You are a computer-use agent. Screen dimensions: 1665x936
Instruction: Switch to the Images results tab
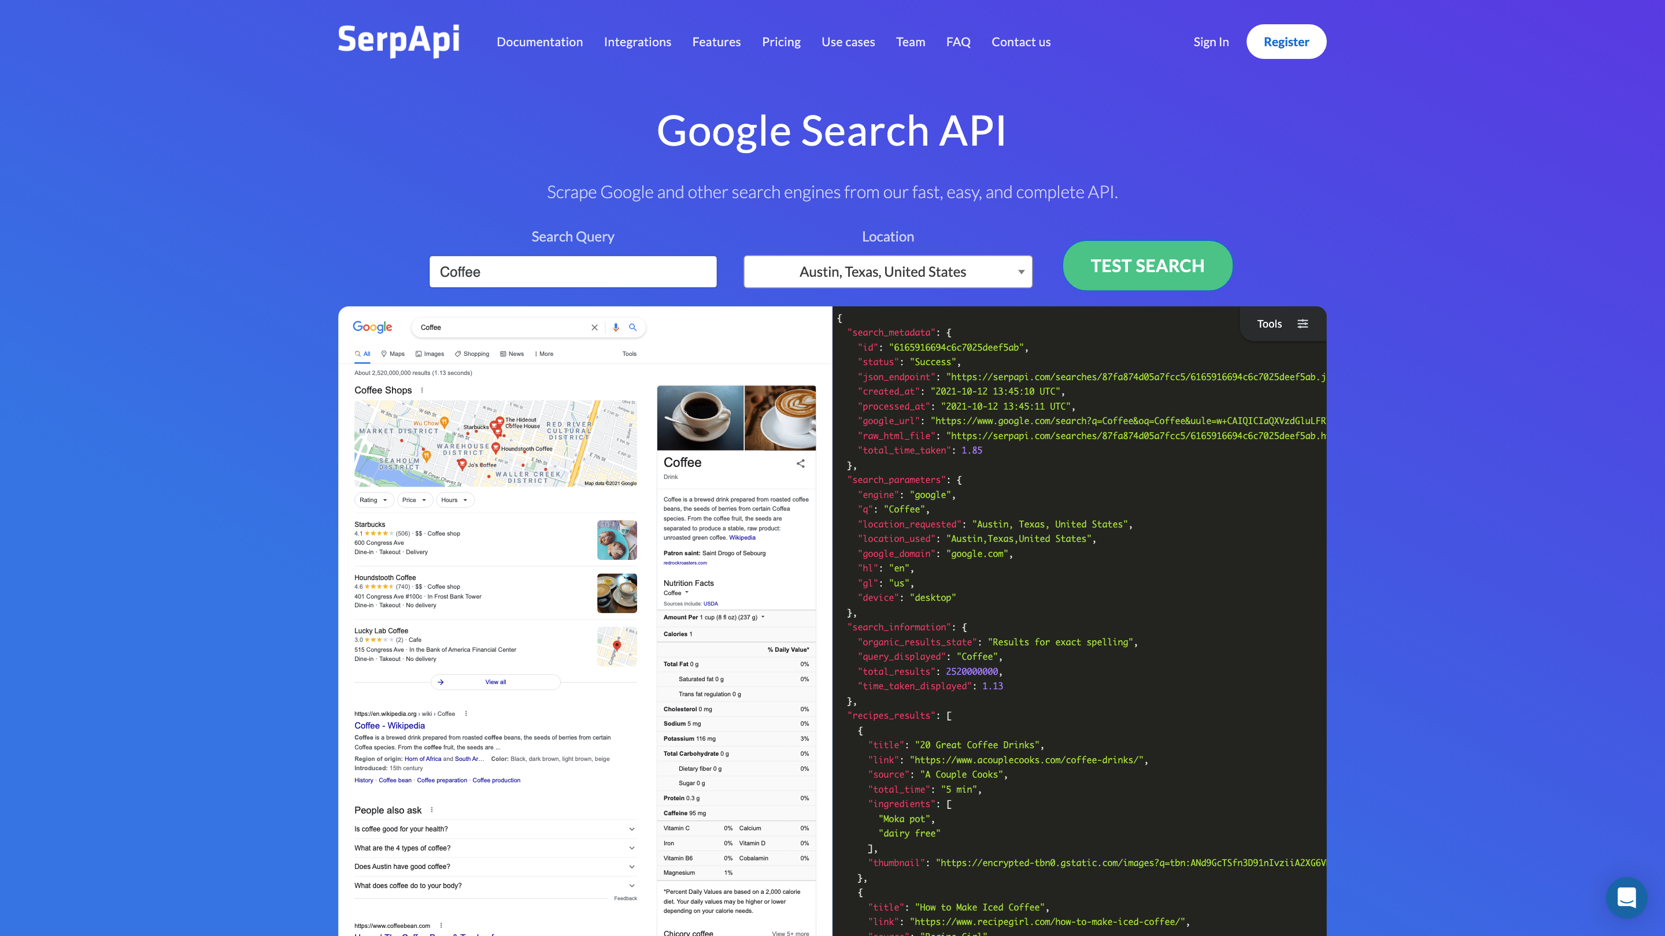[x=430, y=354]
